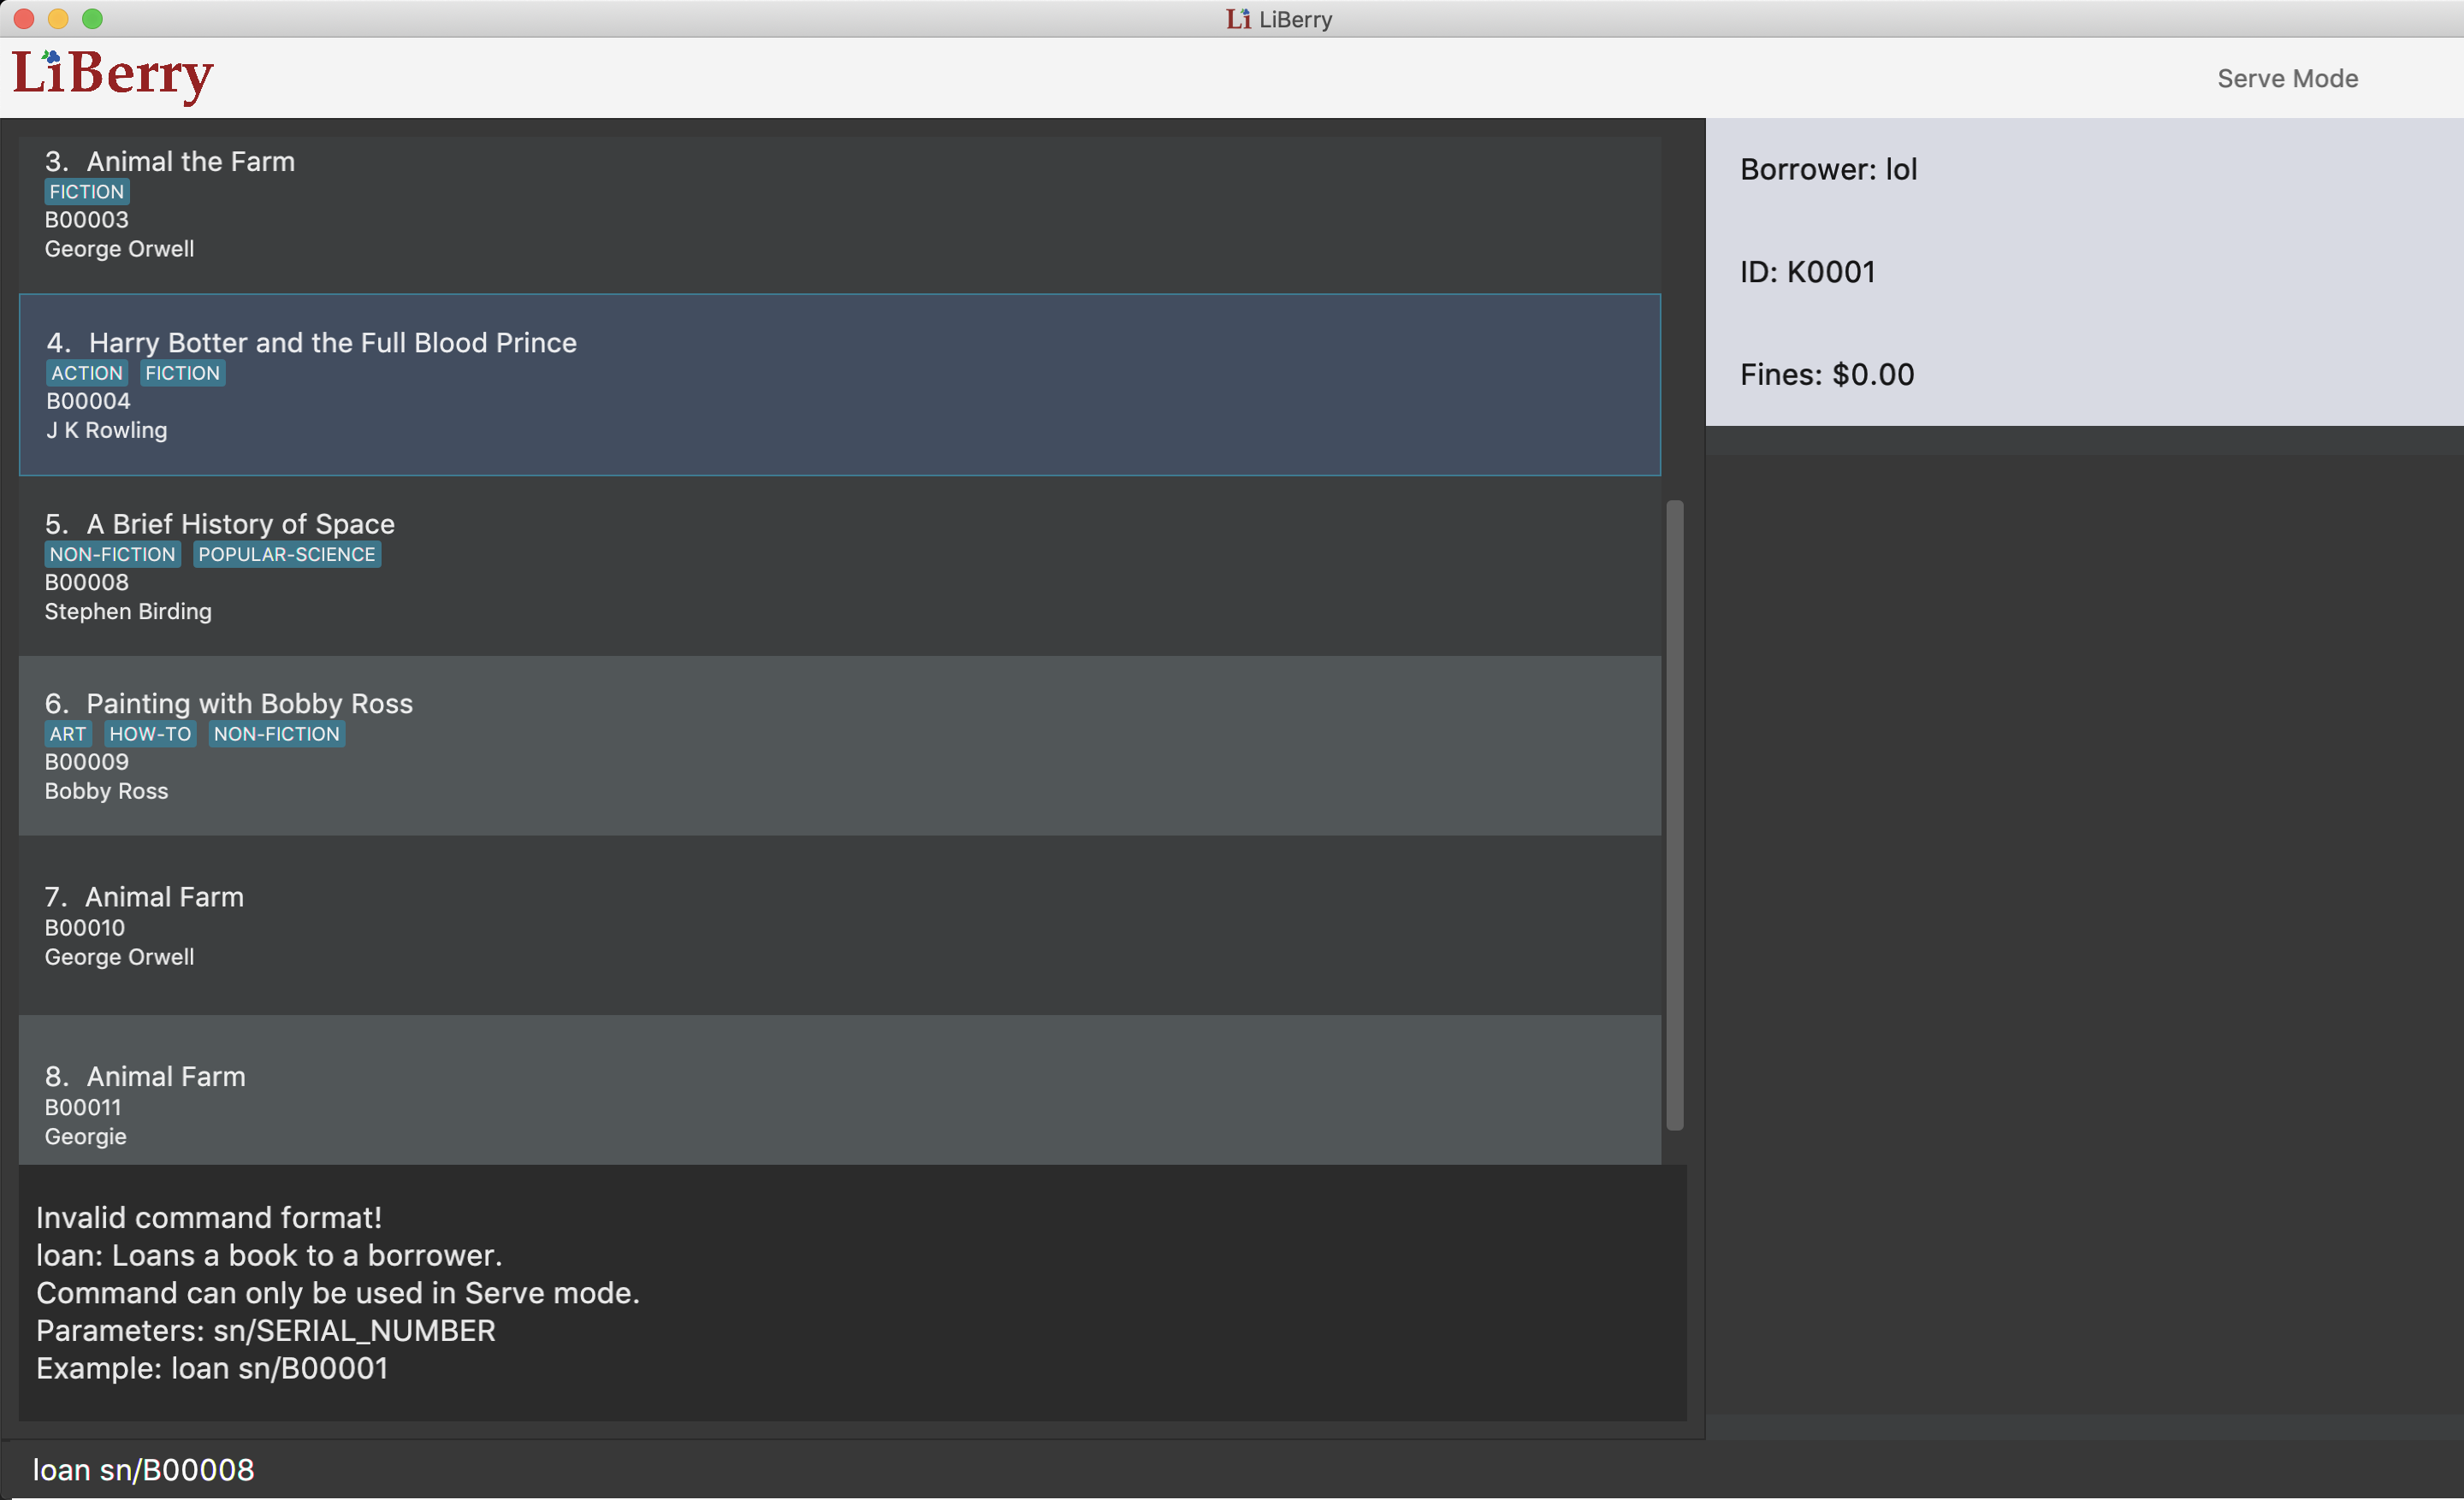The image size is (2464, 1500).
Task: Click the NON-FICTION tag on Painting with Bobby Ross
Action: click(276, 734)
